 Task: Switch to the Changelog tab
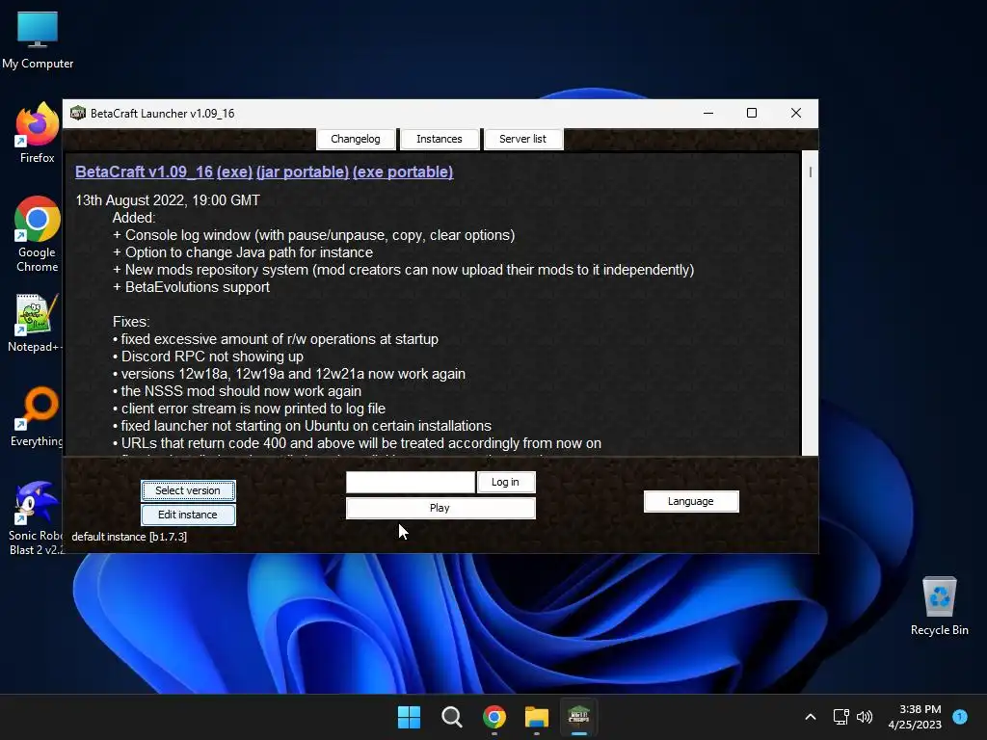(x=356, y=139)
